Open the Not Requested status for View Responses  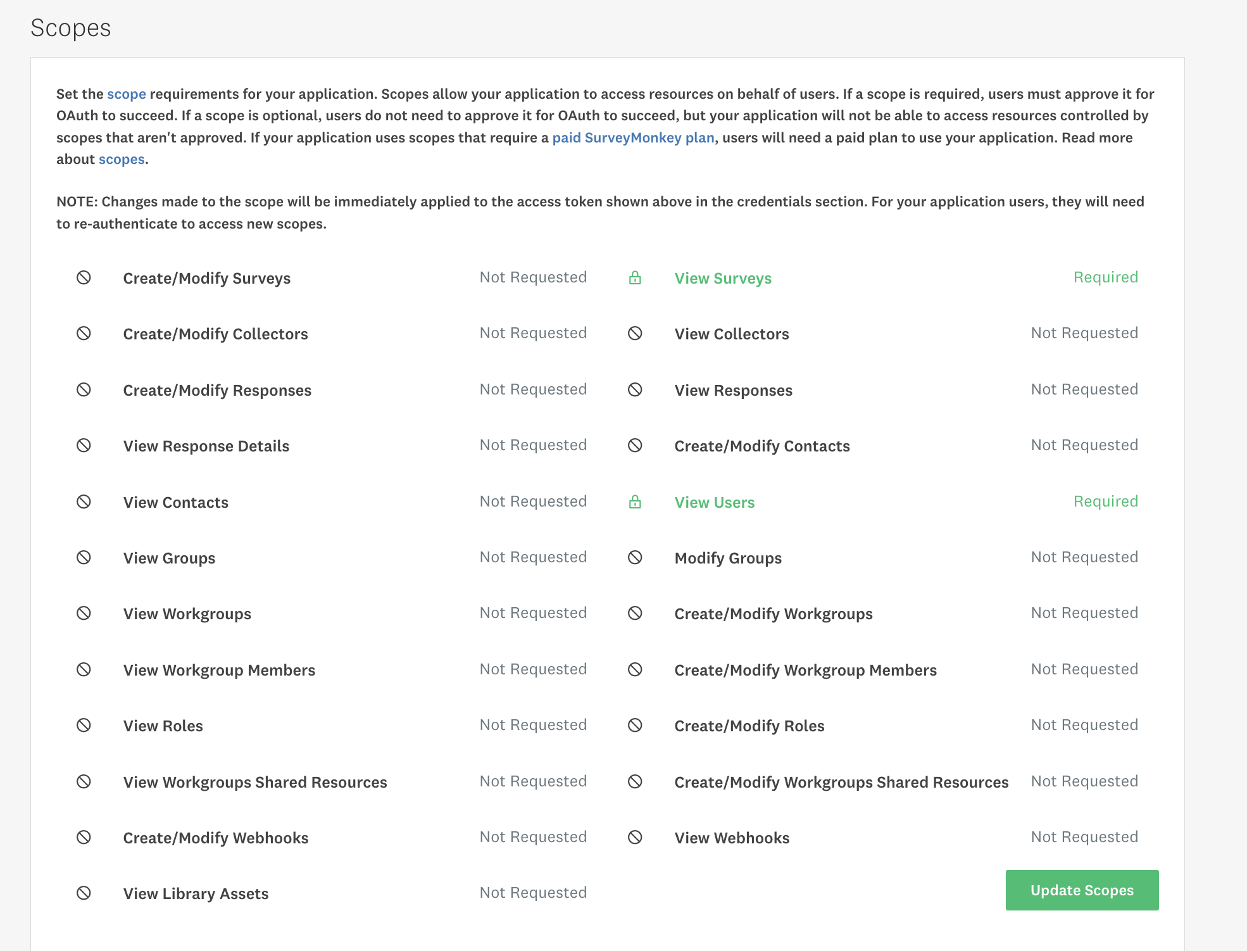1084,389
